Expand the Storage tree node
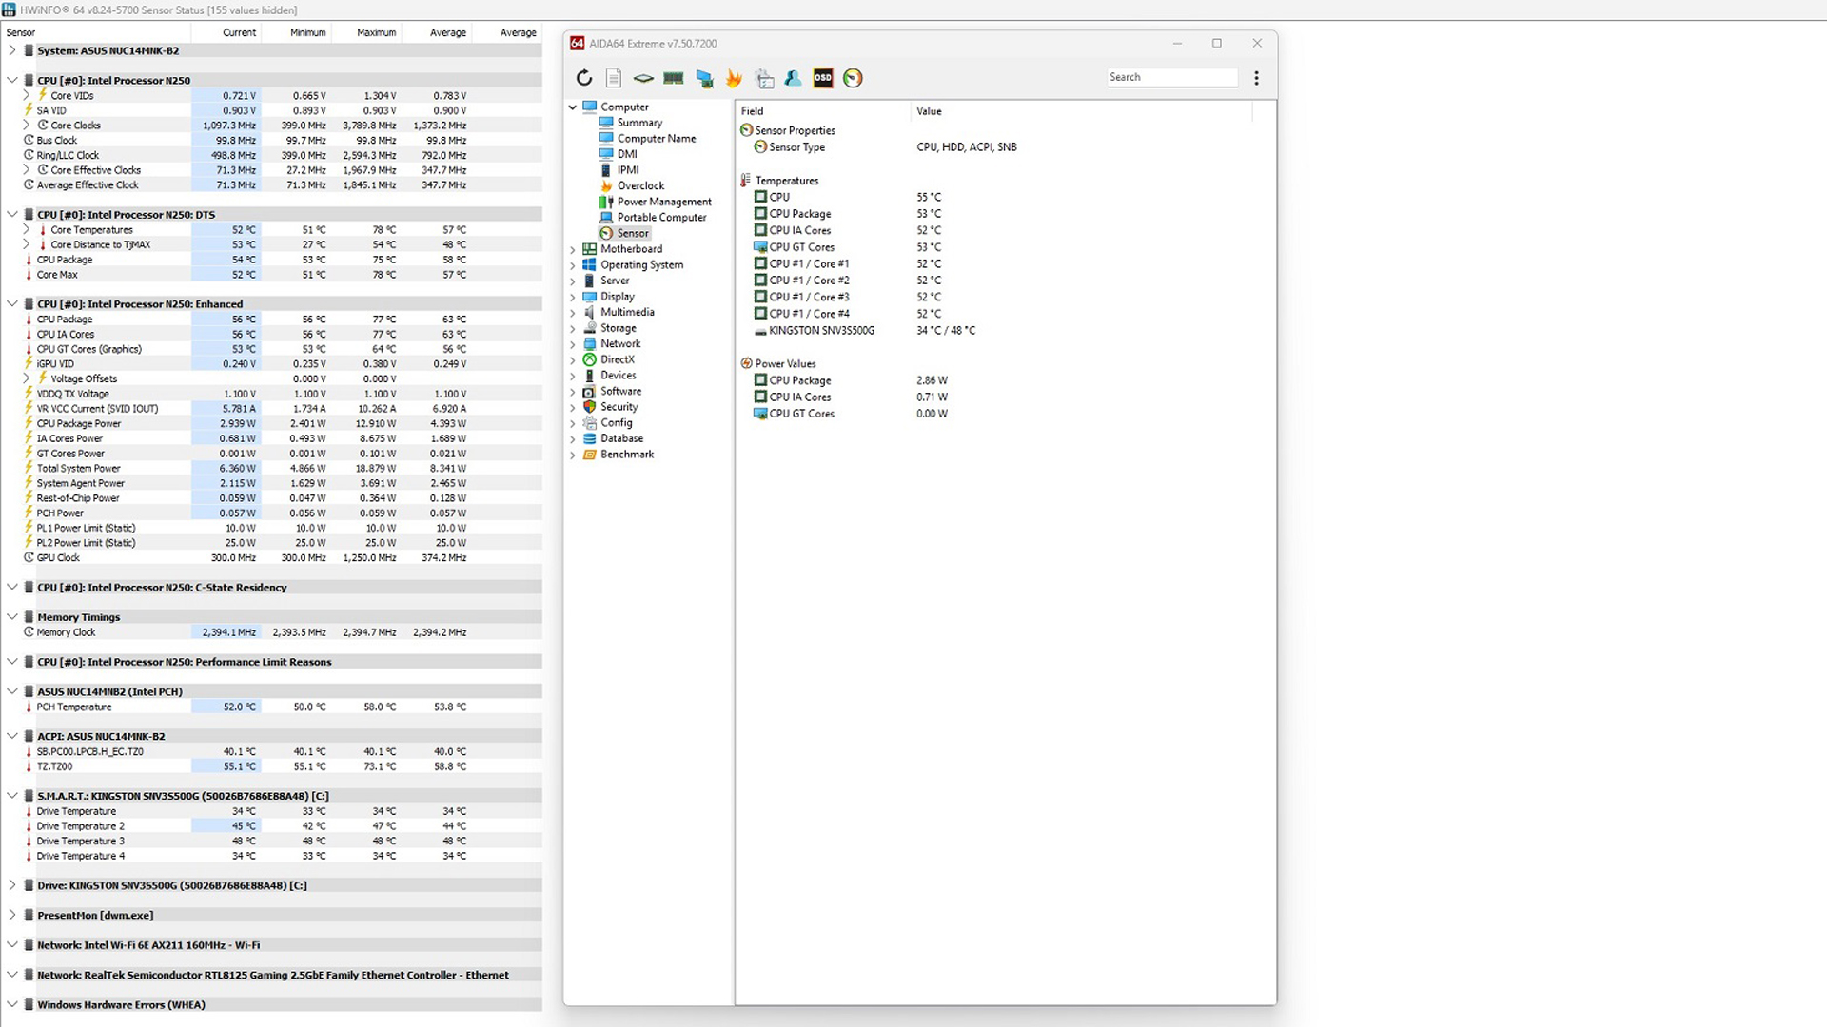The height and width of the screenshot is (1027, 1827). (573, 328)
